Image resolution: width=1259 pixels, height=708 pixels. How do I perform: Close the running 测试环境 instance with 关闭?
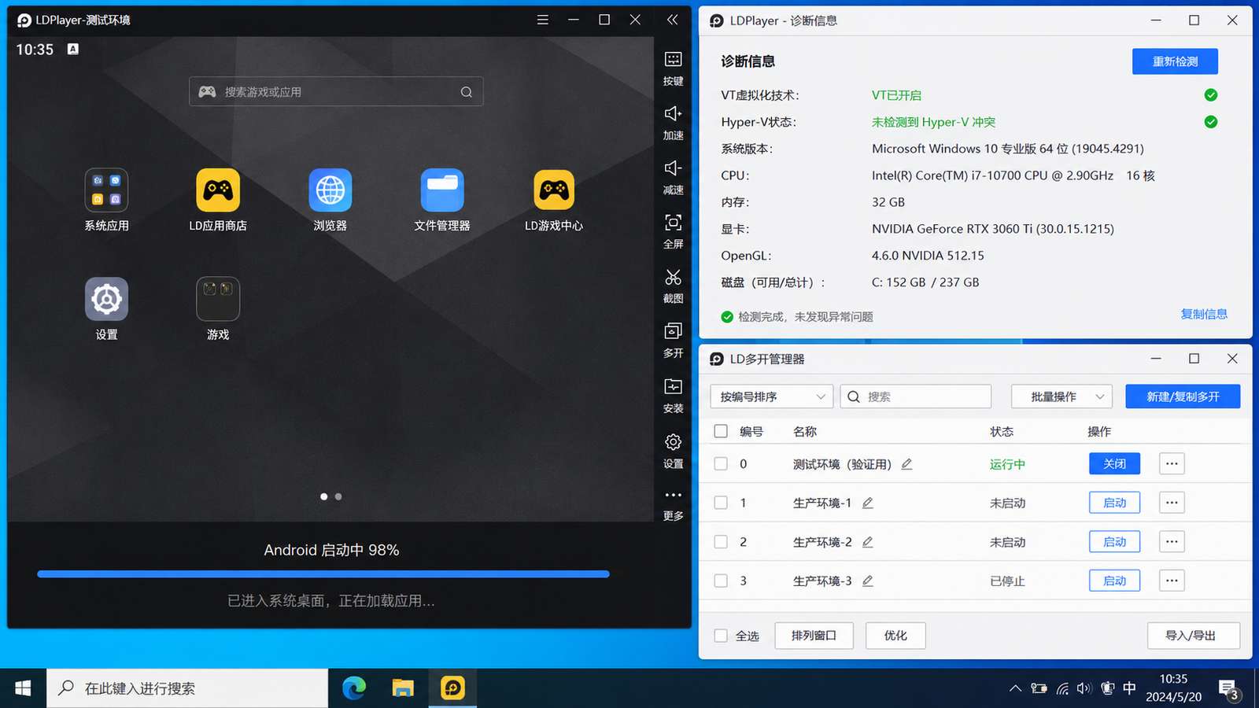click(1114, 464)
